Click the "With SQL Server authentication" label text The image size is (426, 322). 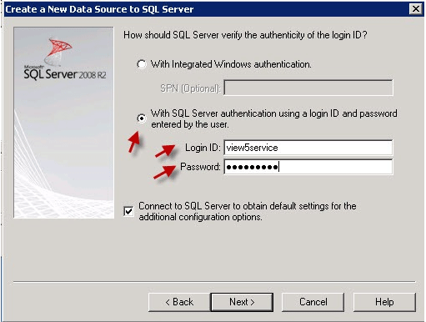273,118
